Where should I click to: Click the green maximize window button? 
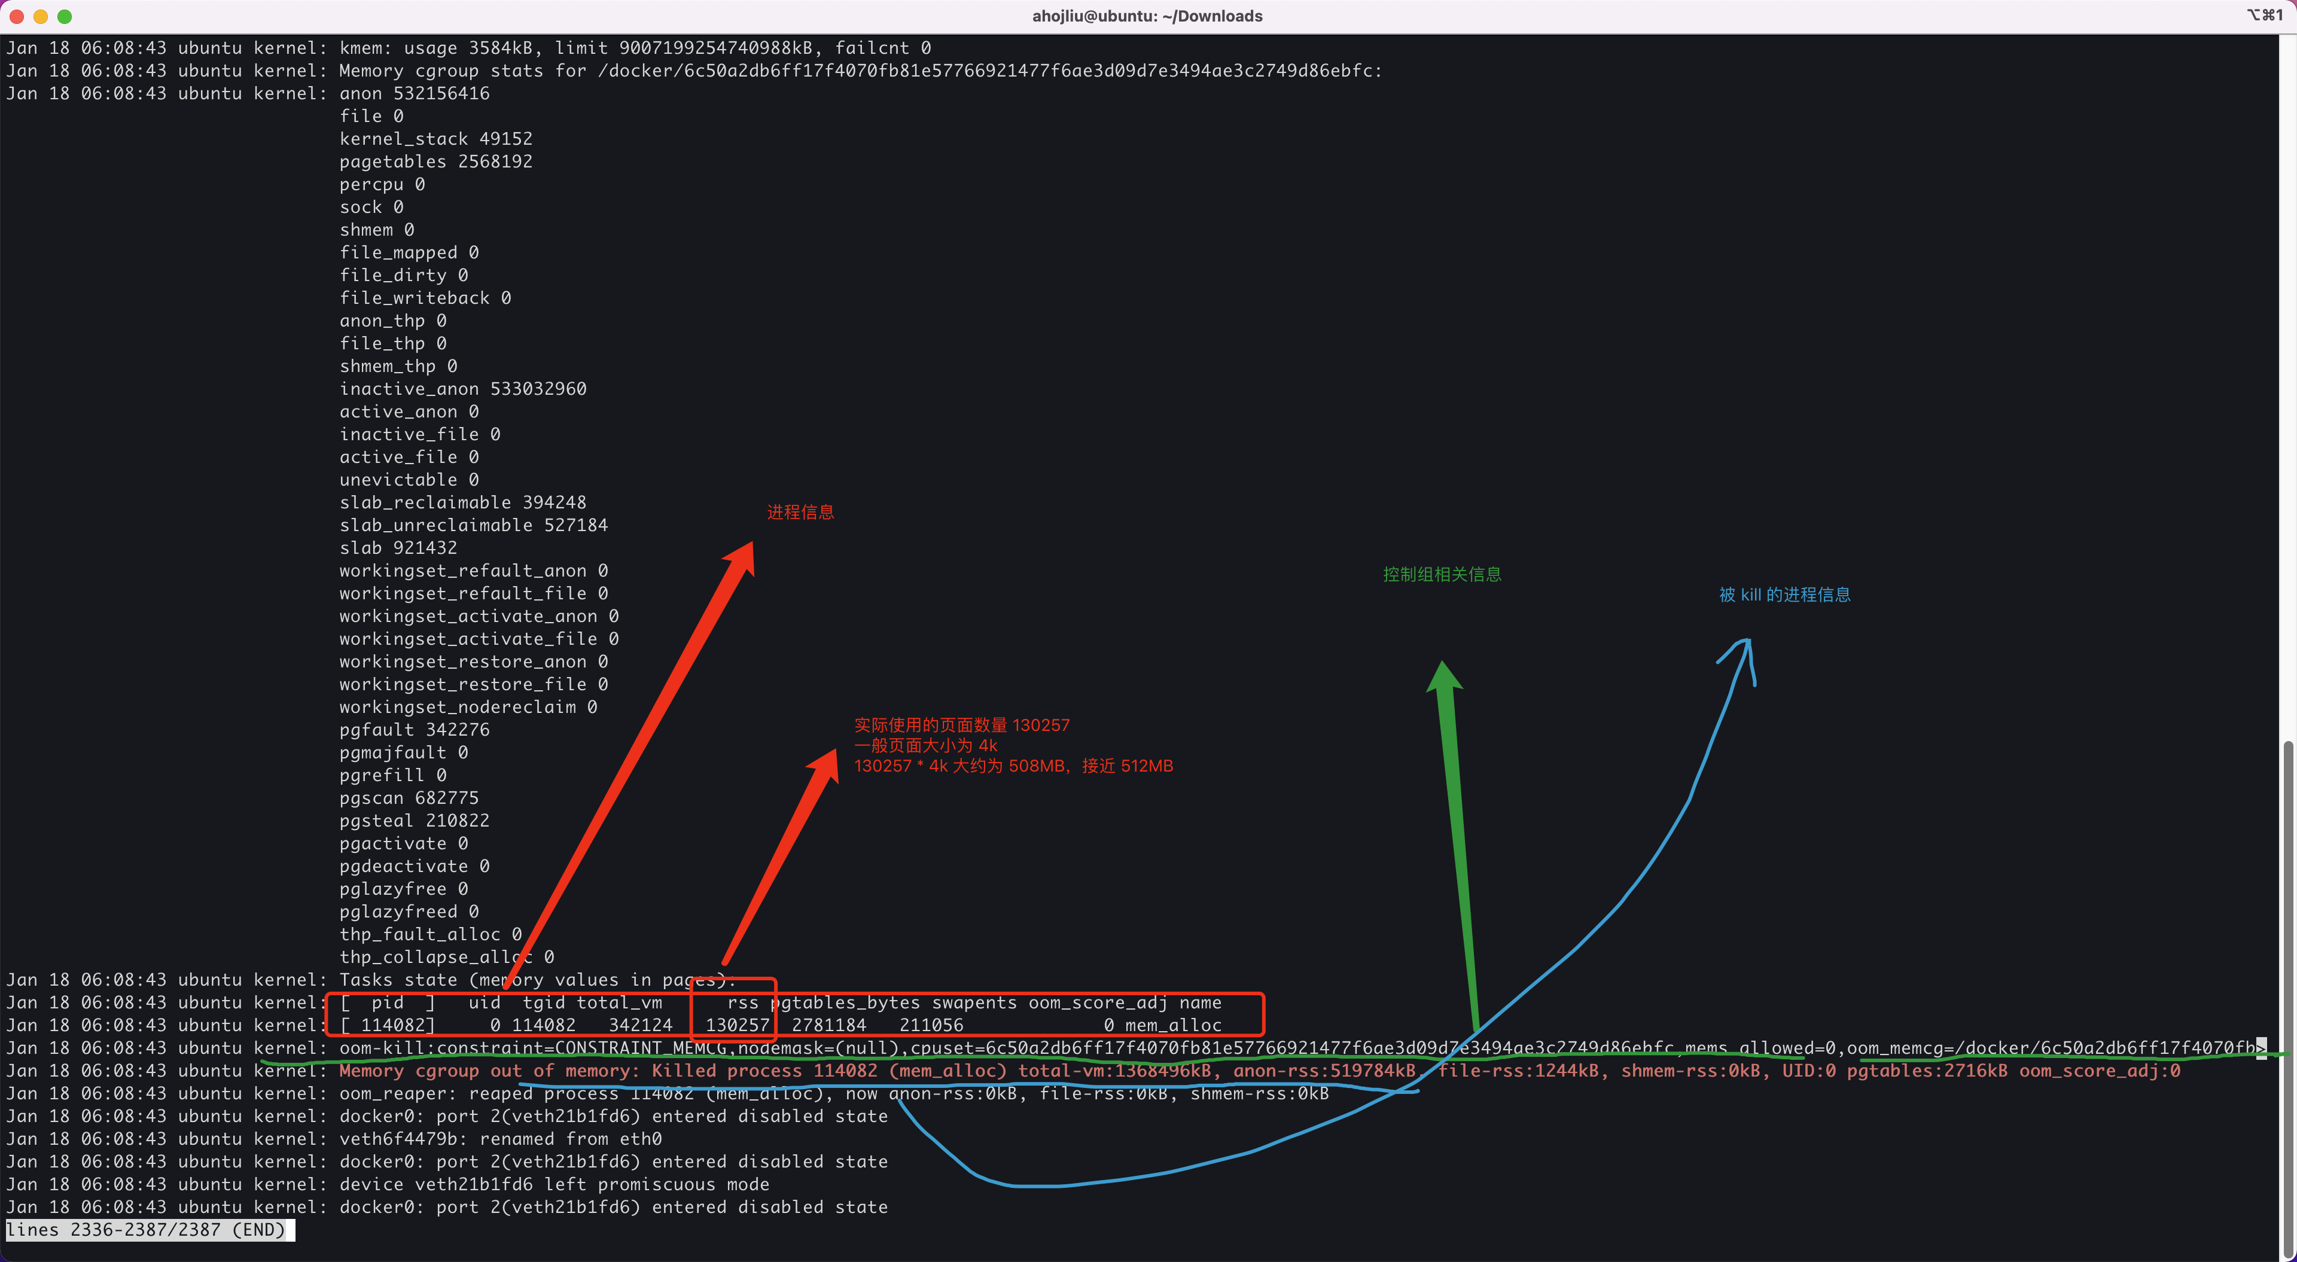pos(64,16)
